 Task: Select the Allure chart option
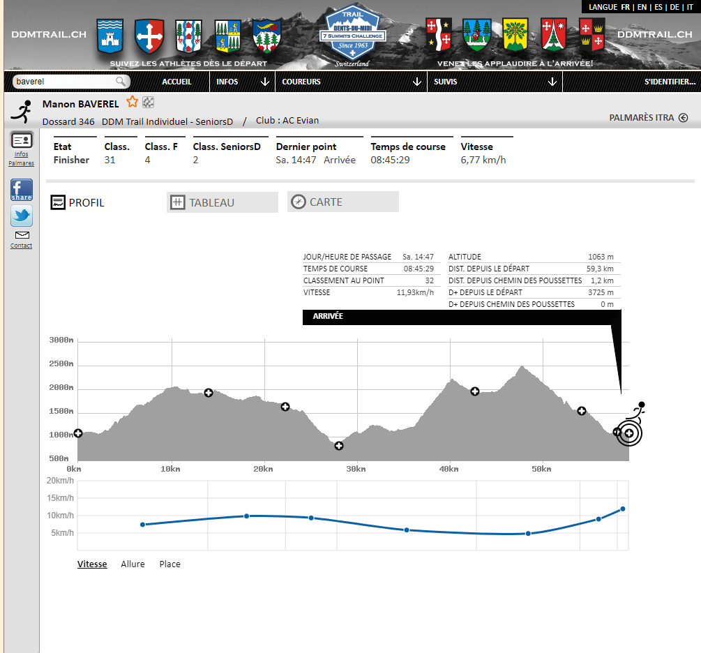tap(133, 564)
